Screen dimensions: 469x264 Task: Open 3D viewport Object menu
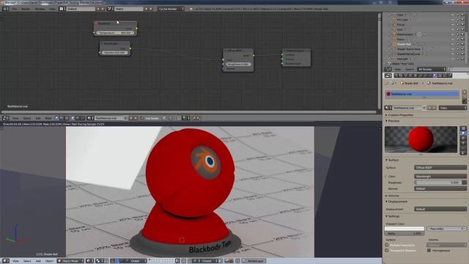click(x=49, y=261)
